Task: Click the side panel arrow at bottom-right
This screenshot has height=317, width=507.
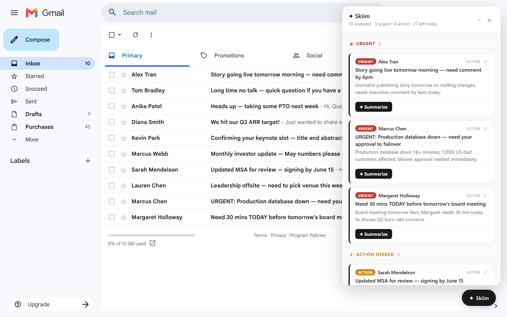Action: click(496, 306)
